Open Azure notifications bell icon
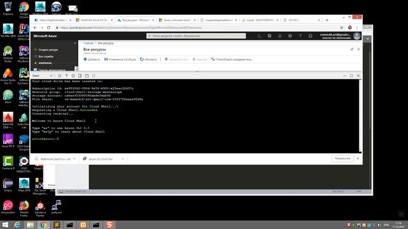The width and height of the screenshot is (408, 229). [x=280, y=36]
